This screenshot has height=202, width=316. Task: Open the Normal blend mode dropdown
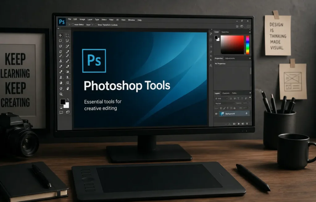pos(225,103)
